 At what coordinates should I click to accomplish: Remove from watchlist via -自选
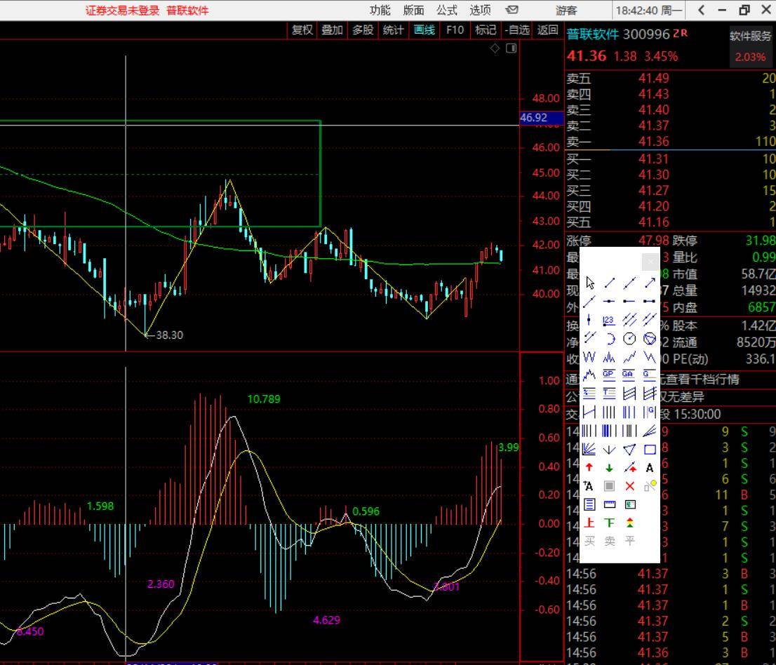pos(517,29)
